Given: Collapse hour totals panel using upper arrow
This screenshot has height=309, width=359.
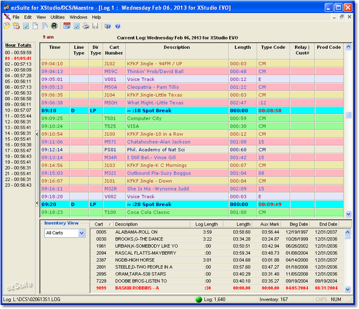Looking at the screenshot, I should (37, 134).
